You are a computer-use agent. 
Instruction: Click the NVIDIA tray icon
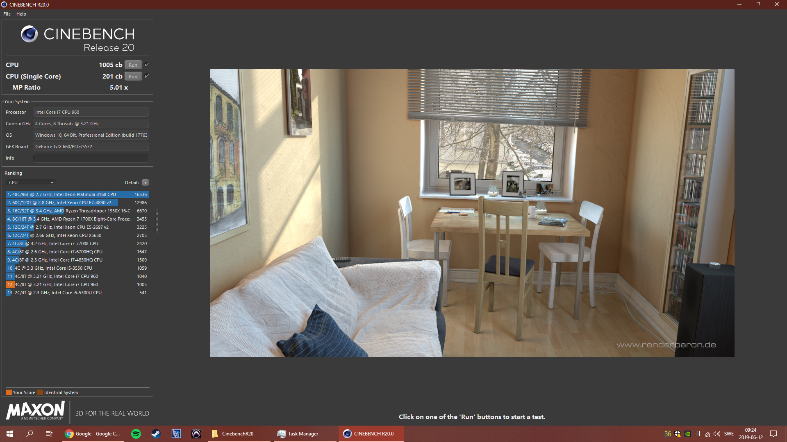(x=687, y=434)
